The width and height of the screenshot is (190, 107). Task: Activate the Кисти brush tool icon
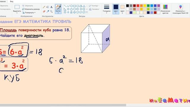tap(58, 7)
